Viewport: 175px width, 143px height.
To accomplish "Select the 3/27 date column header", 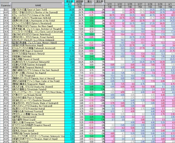I will tap(140, 4).
